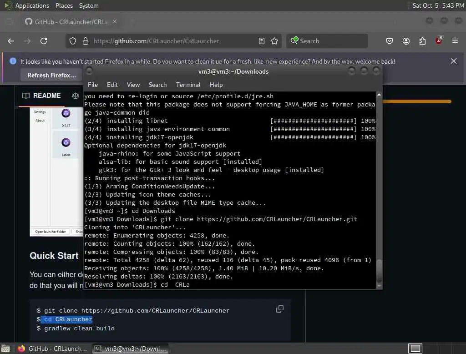The width and height of the screenshot is (466, 354).
Task: Click 'Settings' in the README screenshot sidebar
Action: click(40, 112)
